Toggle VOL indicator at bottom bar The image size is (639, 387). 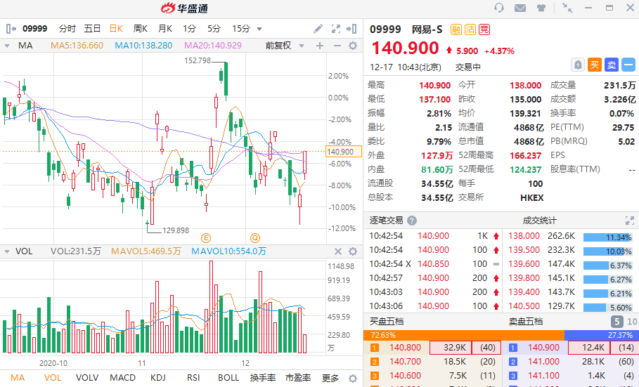point(53,378)
